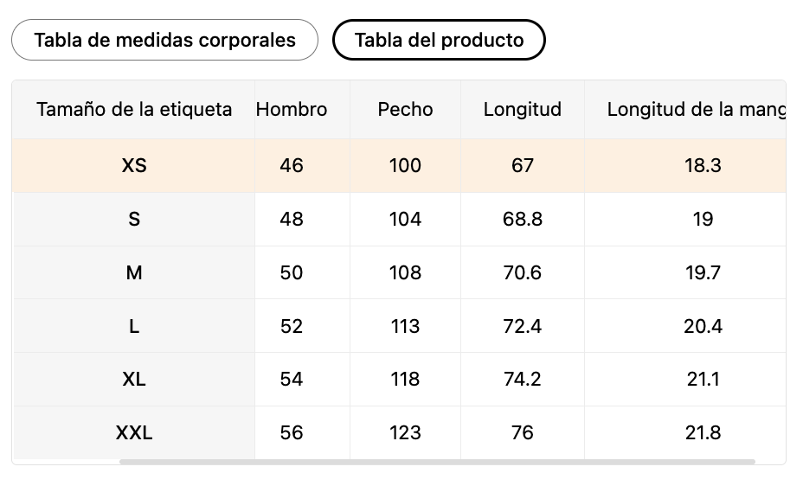Select the L size row label
The width and height of the screenshot is (803, 486).
[x=134, y=326]
